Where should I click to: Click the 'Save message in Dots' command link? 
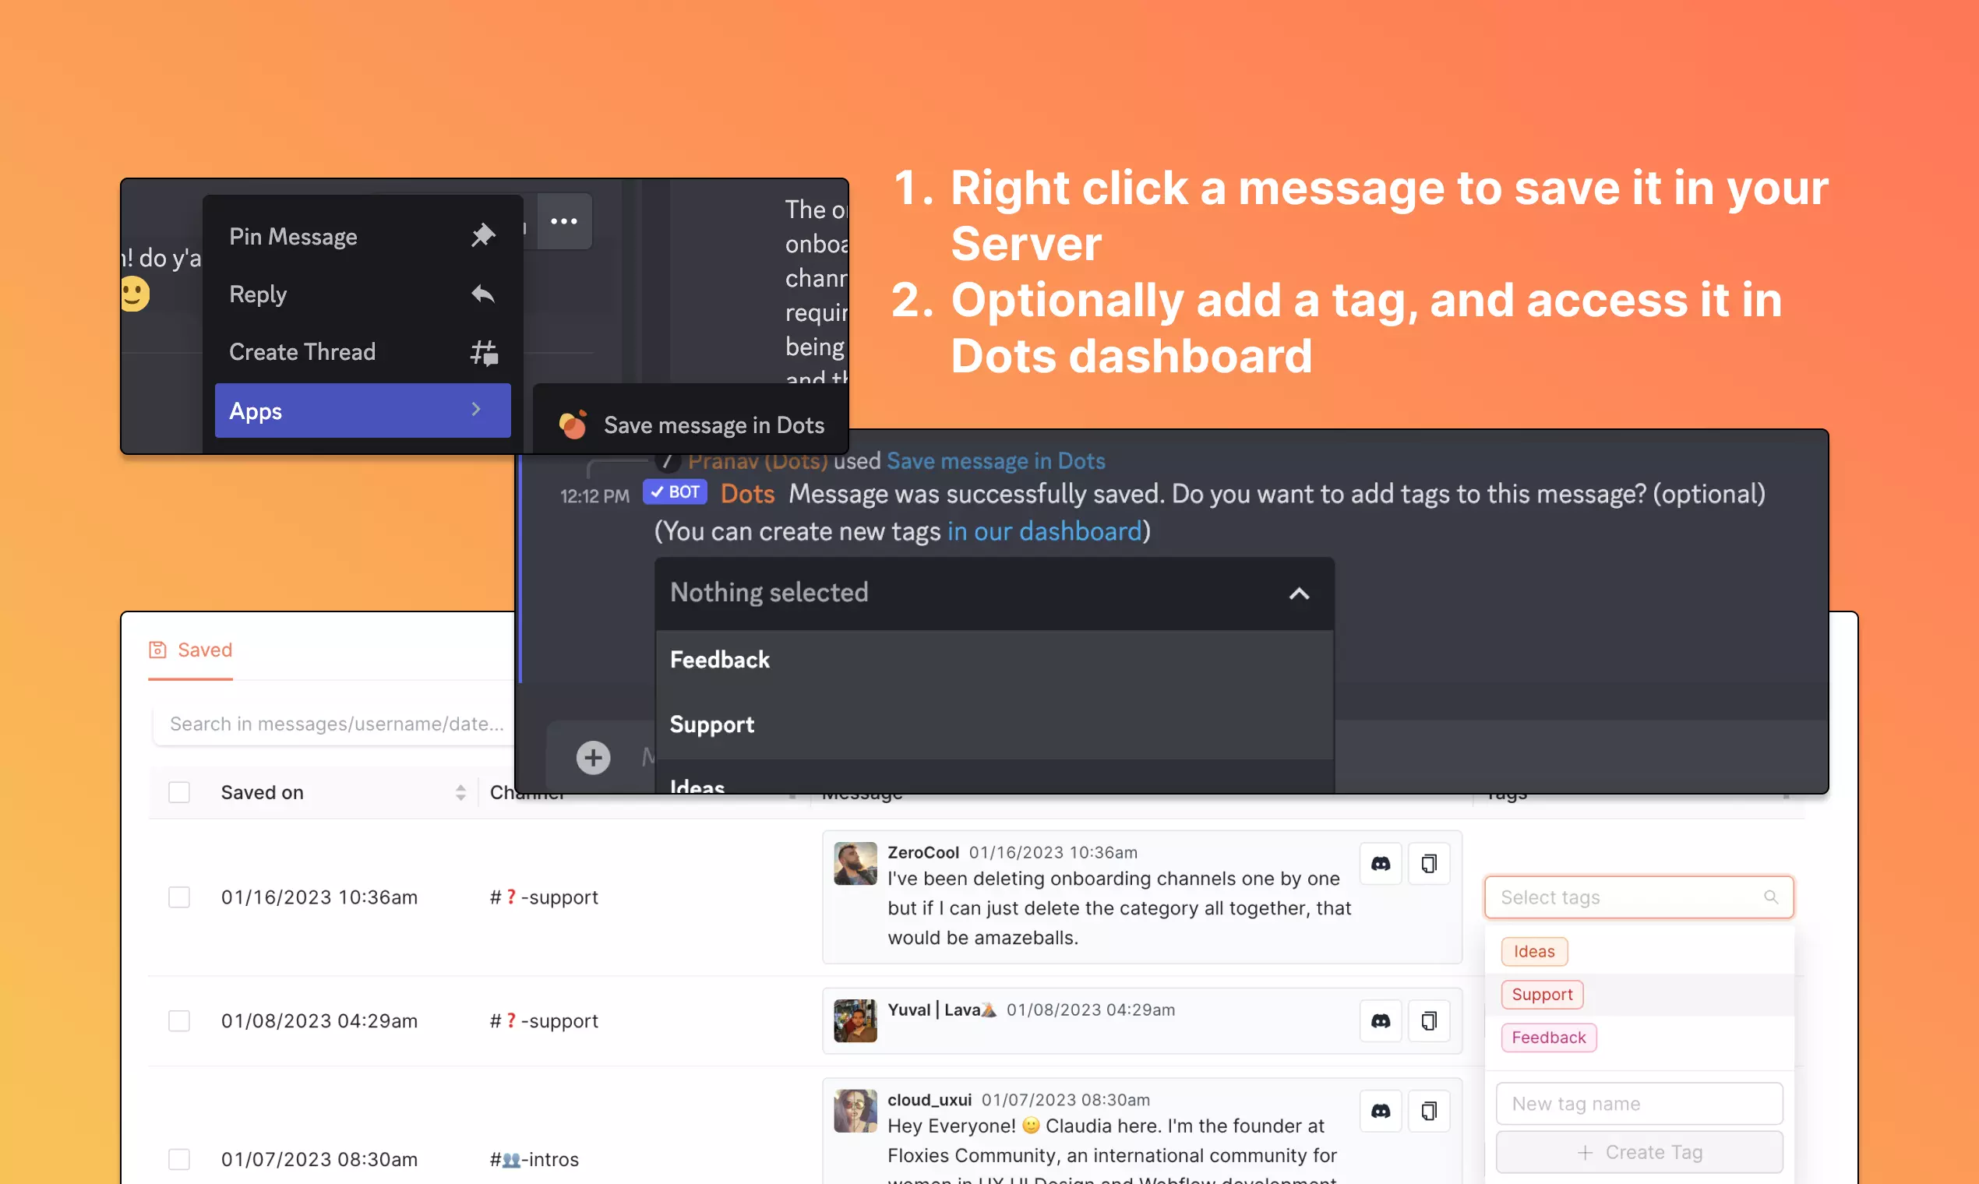point(995,460)
